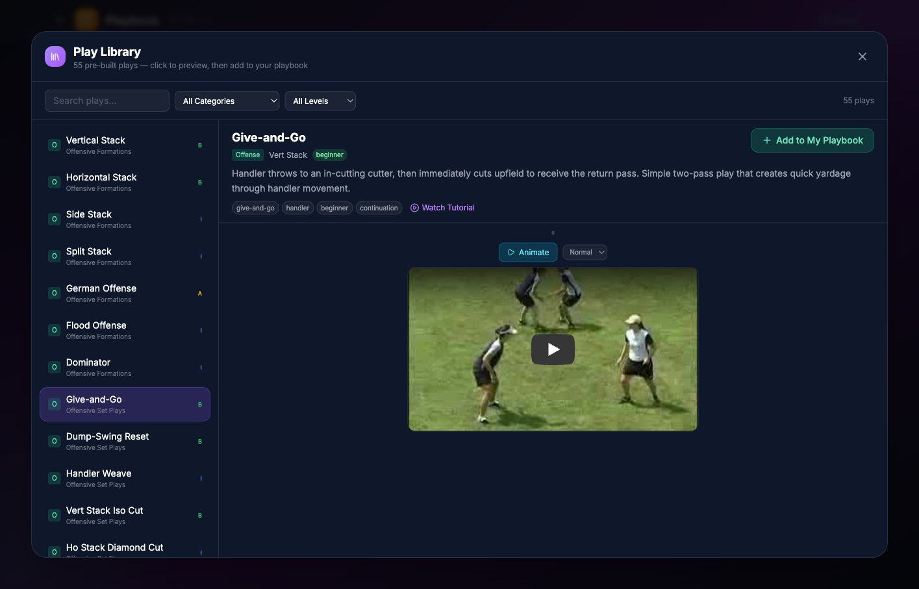Open the Normal speed dropdown
Viewport: 919px width, 589px height.
point(585,252)
